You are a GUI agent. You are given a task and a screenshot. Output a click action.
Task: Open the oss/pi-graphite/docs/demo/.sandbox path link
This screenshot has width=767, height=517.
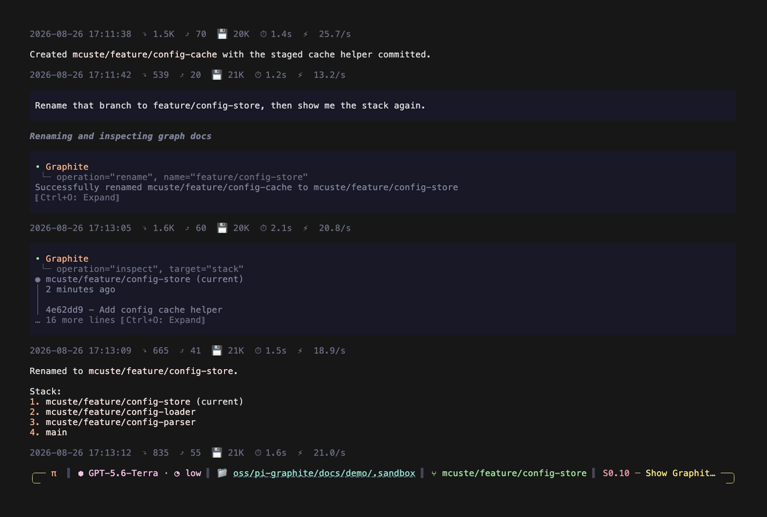pyautogui.click(x=324, y=473)
